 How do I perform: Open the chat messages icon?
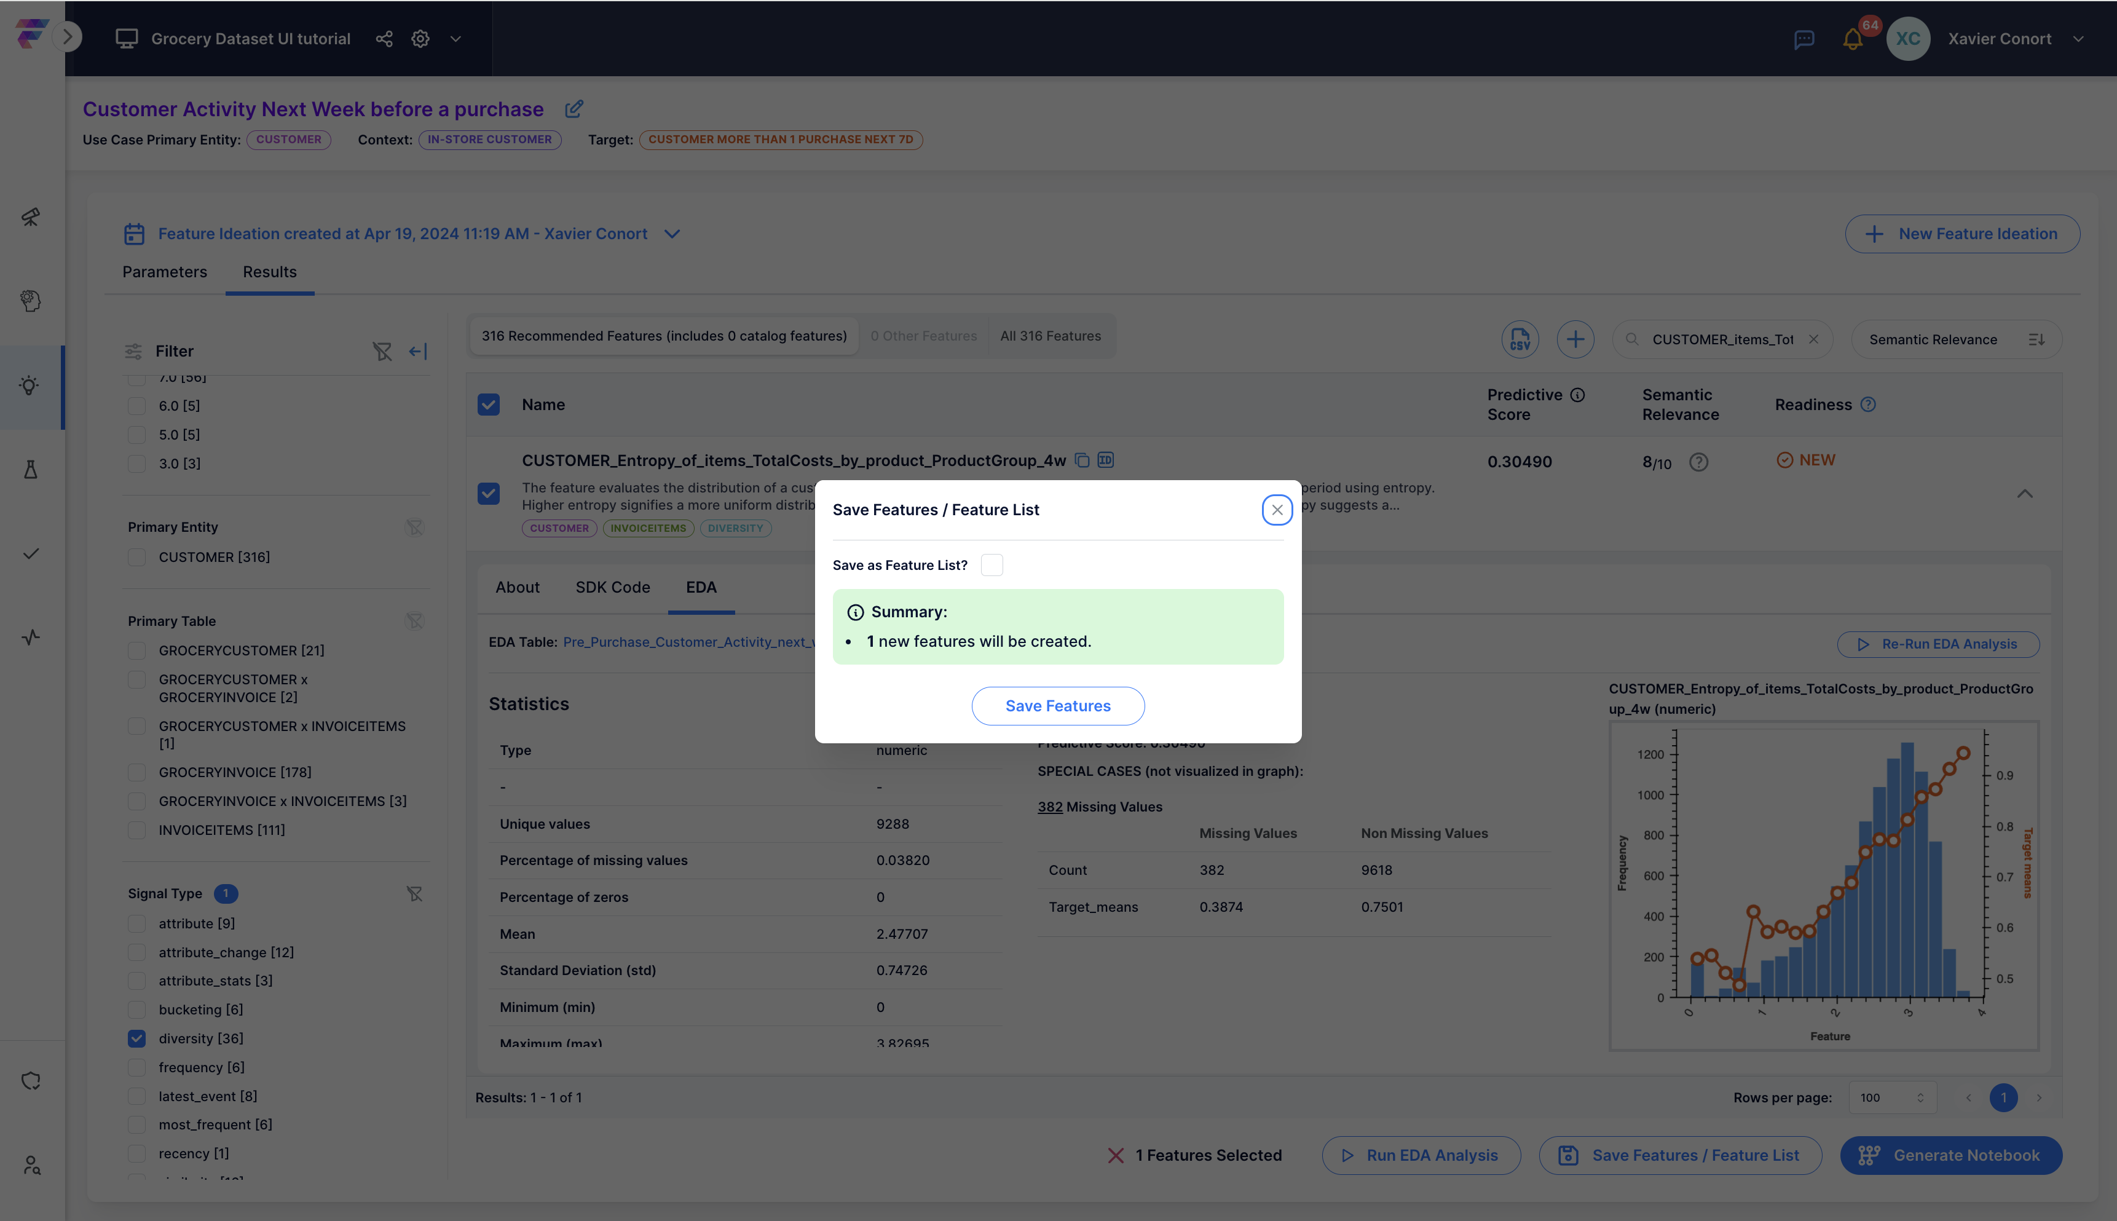(1804, 39)
